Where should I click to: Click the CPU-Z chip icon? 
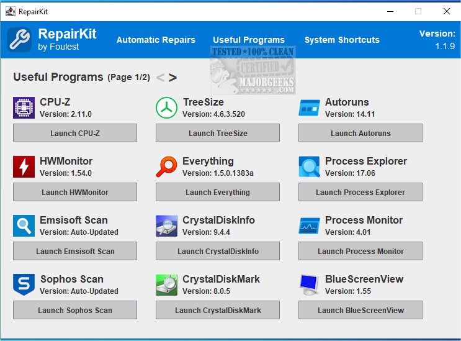click(x=24, y=107)
